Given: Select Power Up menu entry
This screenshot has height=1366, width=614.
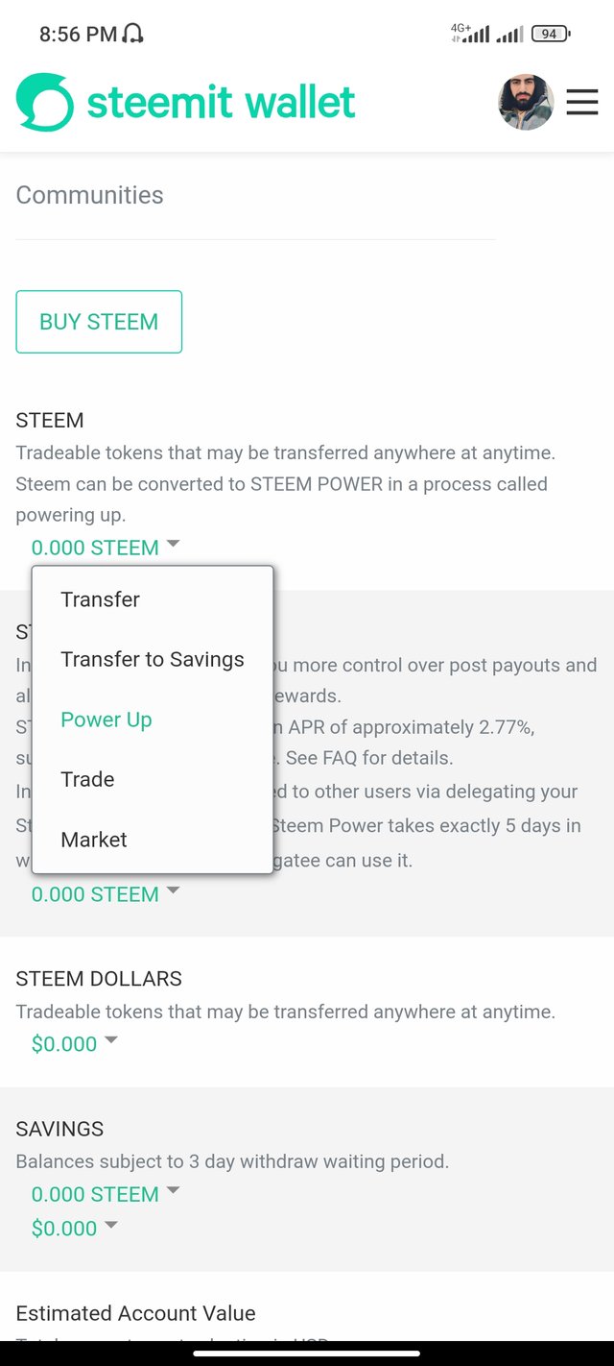Looking at the screenshot, I should (106, 720).
